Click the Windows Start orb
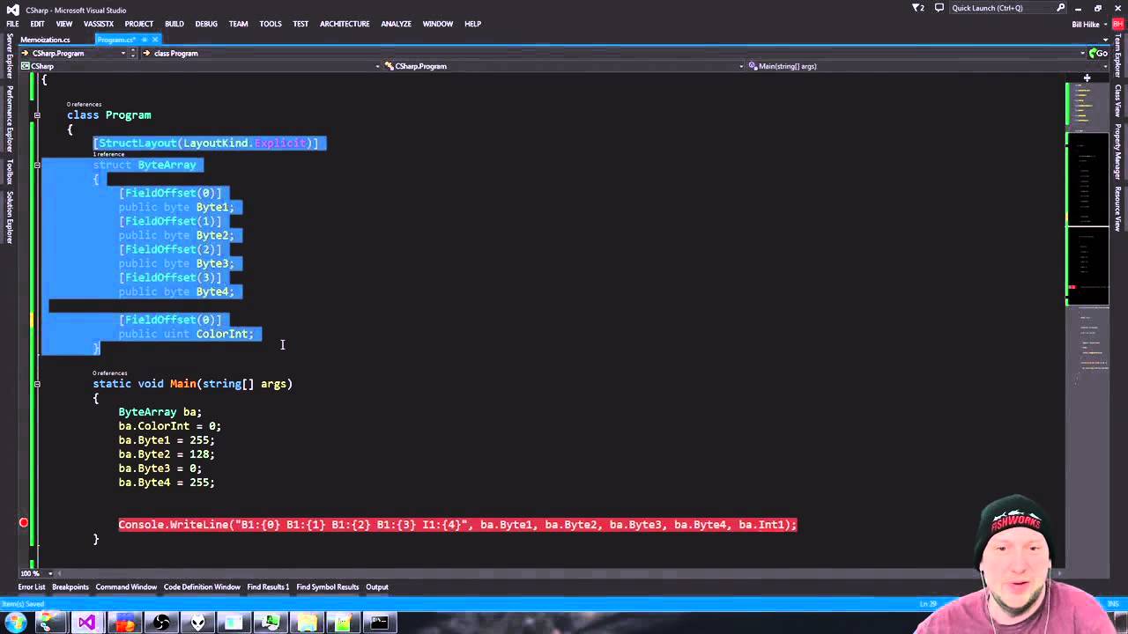1128x634 pixels. [15, 623]
